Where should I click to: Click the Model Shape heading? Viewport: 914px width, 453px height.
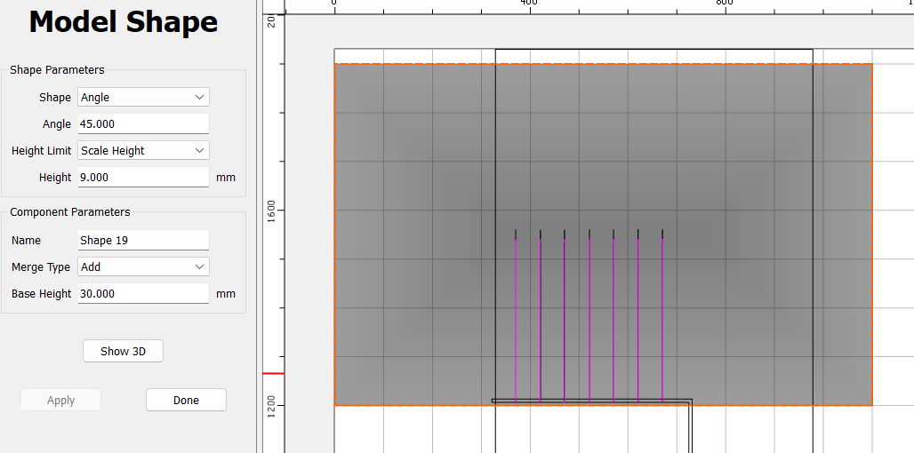124,22
